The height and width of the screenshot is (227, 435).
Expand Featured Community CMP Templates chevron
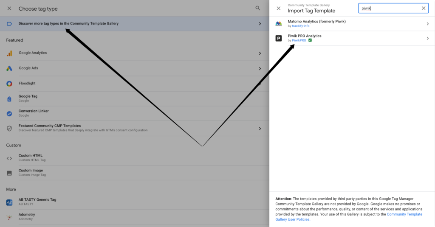[260, 128]
